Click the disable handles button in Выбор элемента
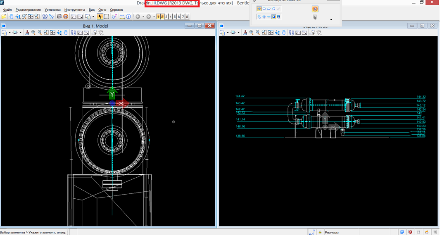The width and height of the screenshot is (442, 238). (315, 9)
